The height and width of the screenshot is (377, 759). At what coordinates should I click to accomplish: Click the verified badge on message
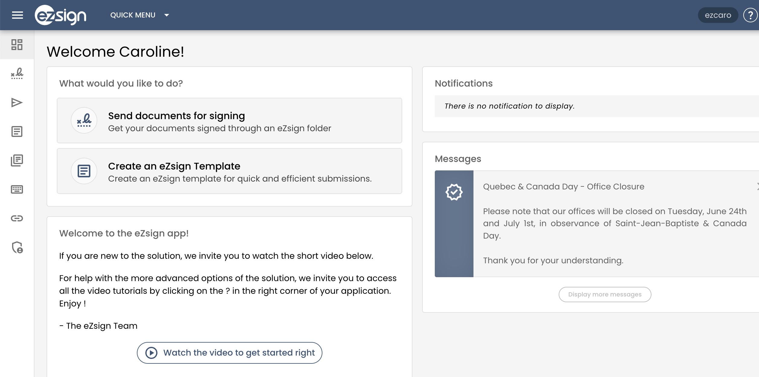coord(454,192)
